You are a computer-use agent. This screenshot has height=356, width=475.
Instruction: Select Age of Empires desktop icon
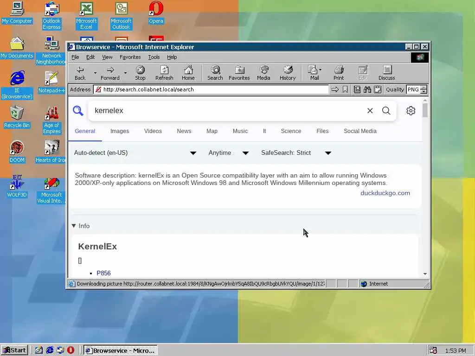(x=51, y=120)
